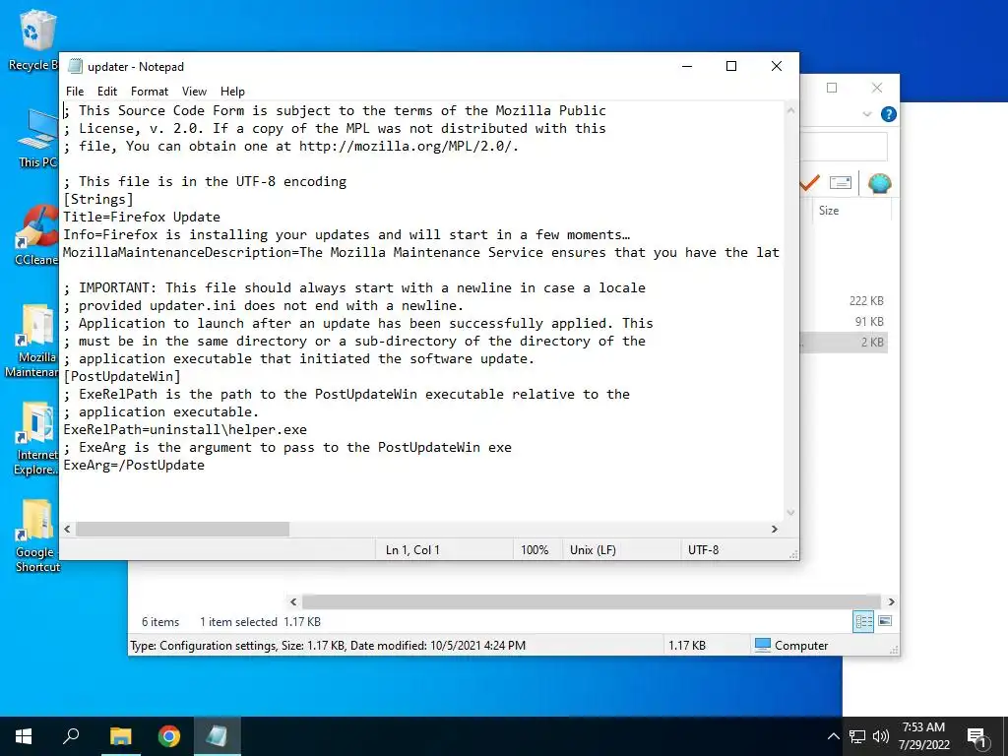Open taskbar search magnifier
The height and width of the screenshot is (756, 1008).
tap(71, 736)
